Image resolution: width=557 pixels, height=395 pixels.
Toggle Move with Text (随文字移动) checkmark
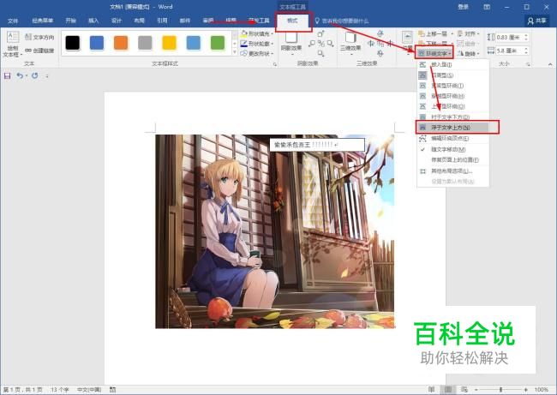(453, 150)
